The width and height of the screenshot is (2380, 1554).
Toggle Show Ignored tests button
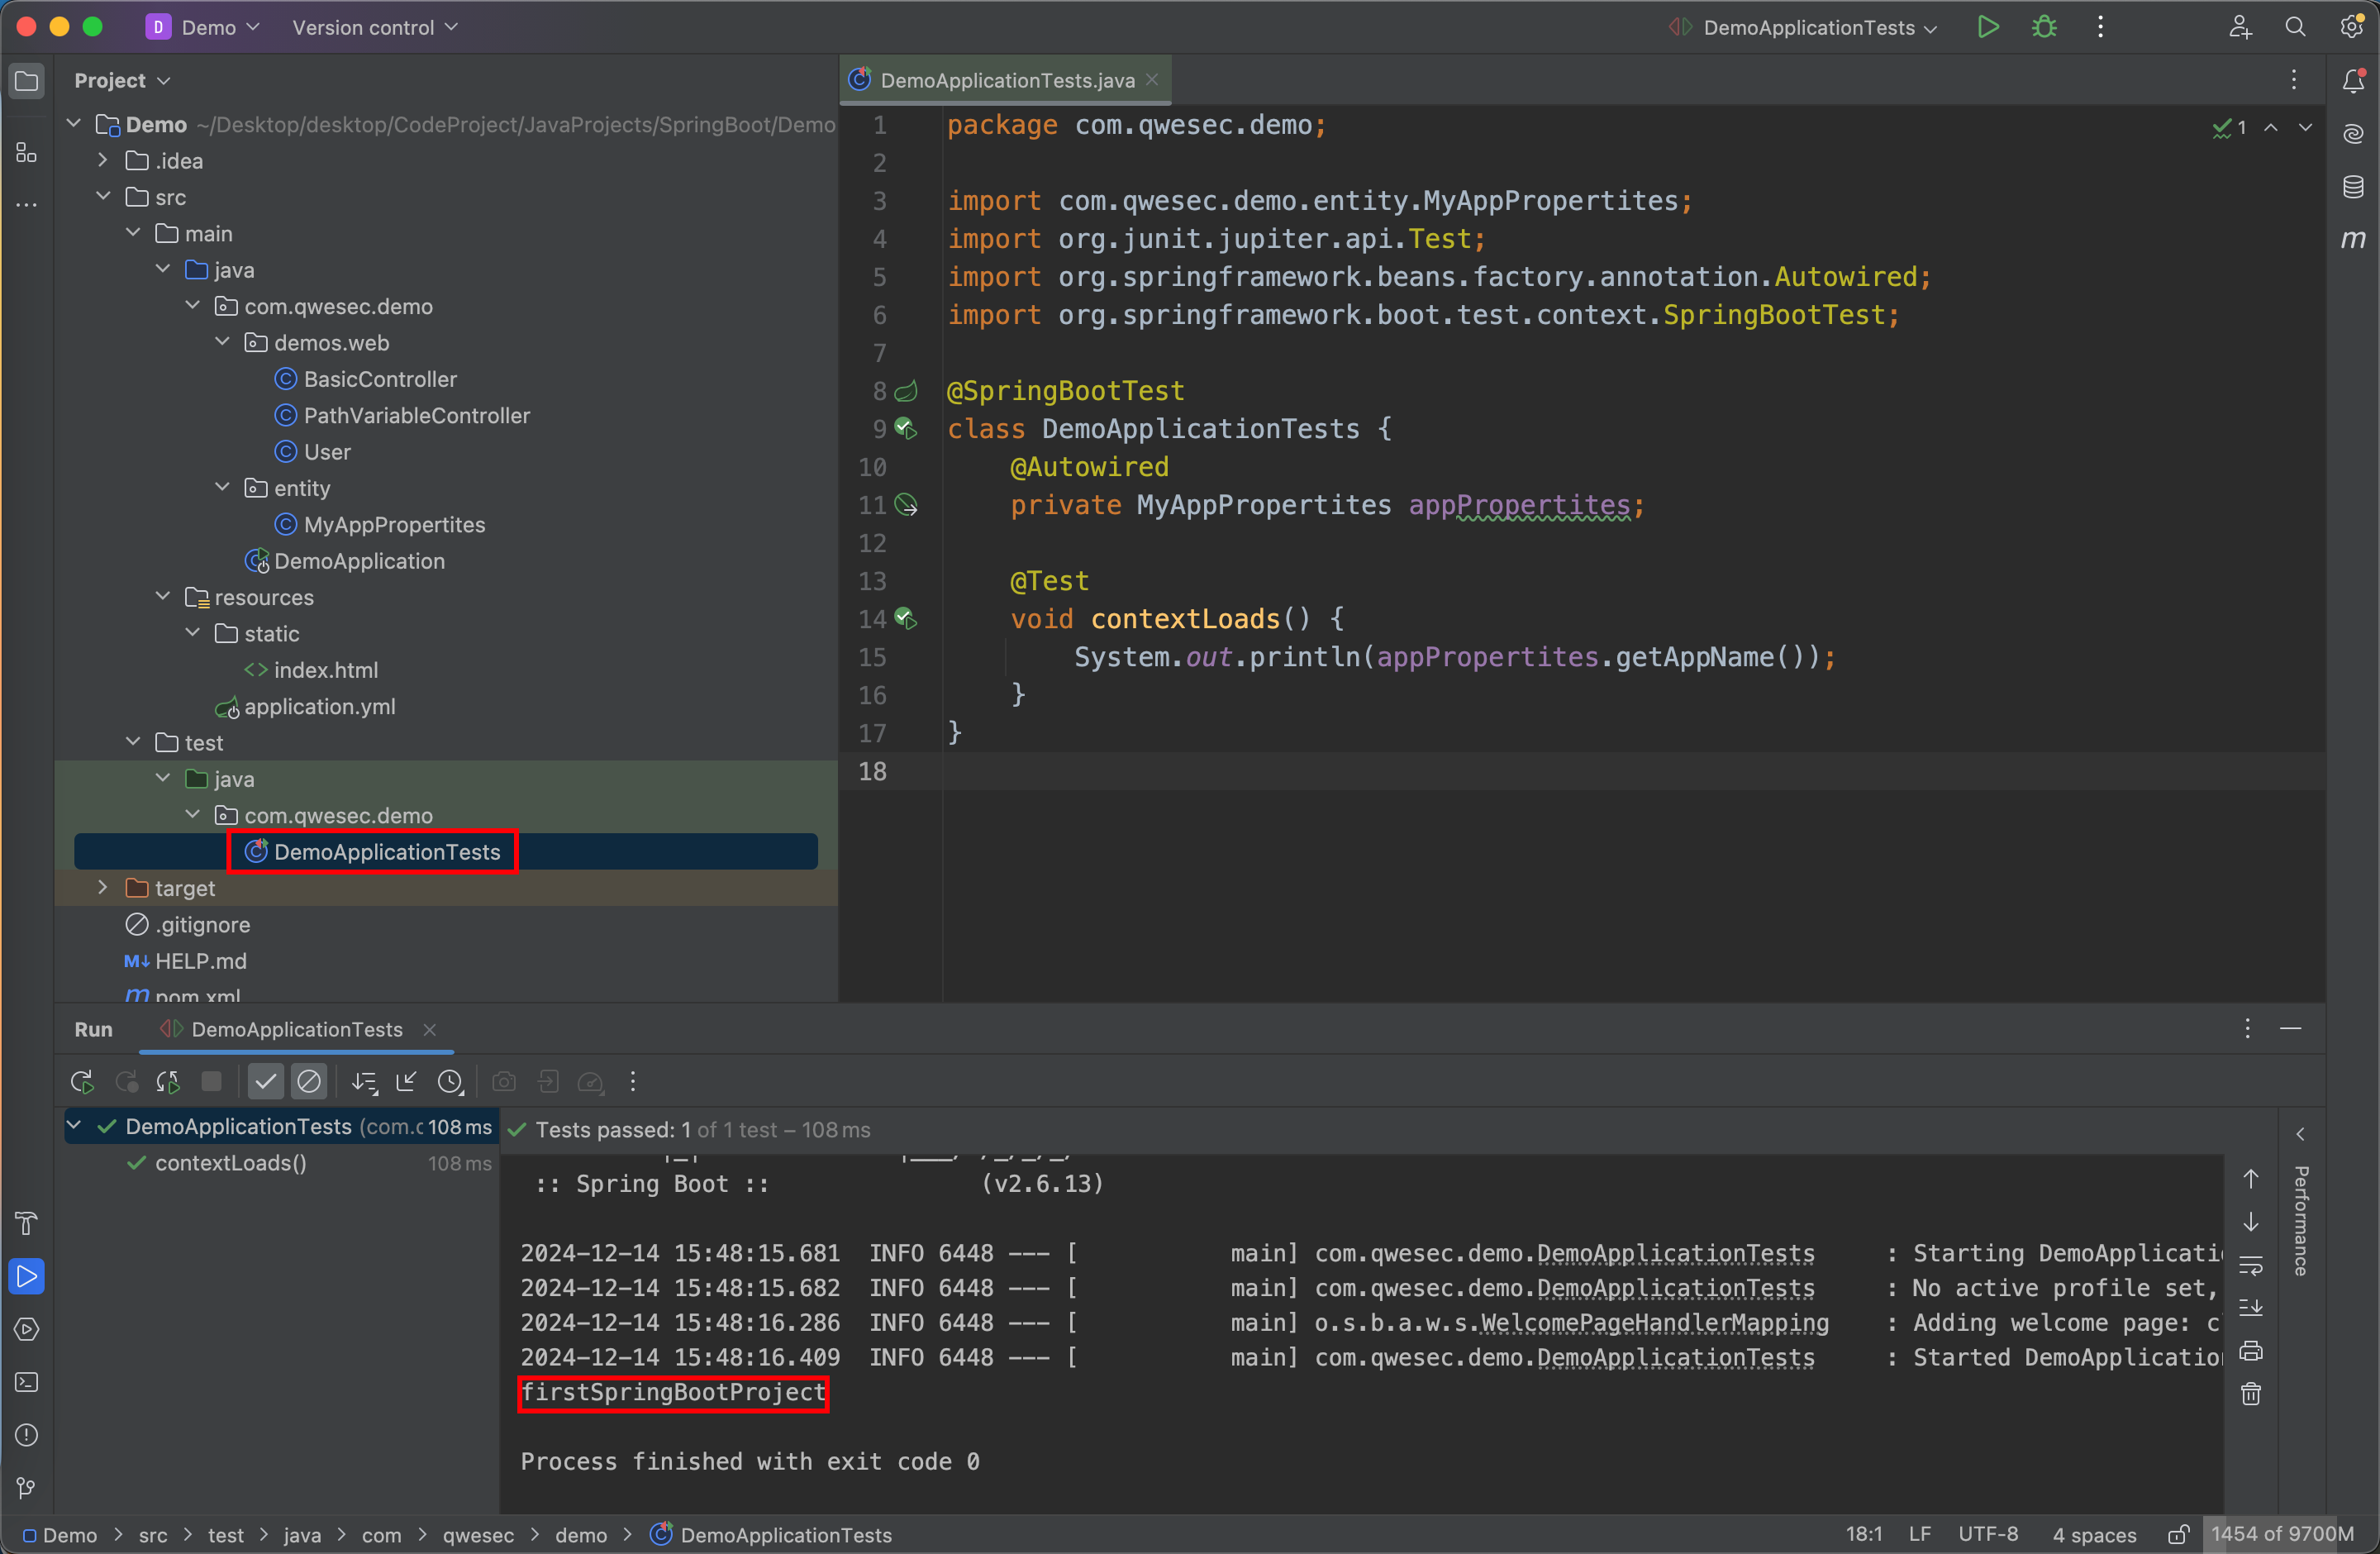pyautogui.click(x=309, y=1082)
